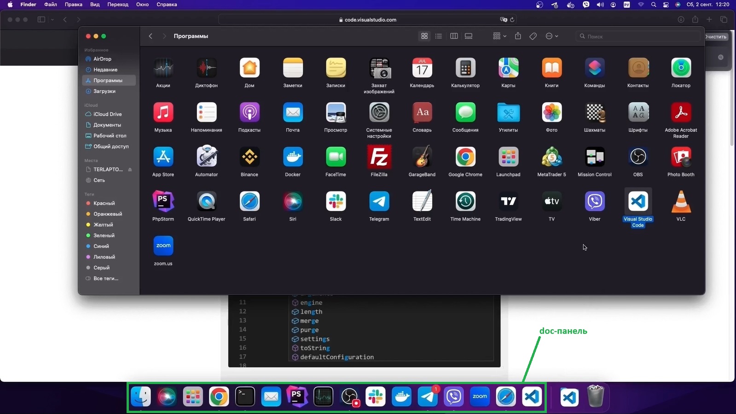Open zoom.us application icon
This screenshot has height=414, width=736.
point(163,245)
